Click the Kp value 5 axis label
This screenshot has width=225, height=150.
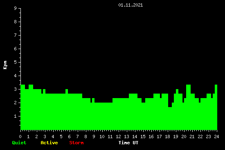pyautogui.click(x=16, y=62)
